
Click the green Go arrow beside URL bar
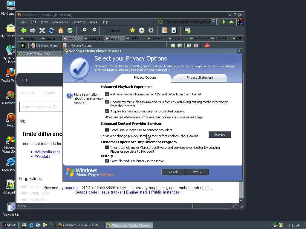224,22
